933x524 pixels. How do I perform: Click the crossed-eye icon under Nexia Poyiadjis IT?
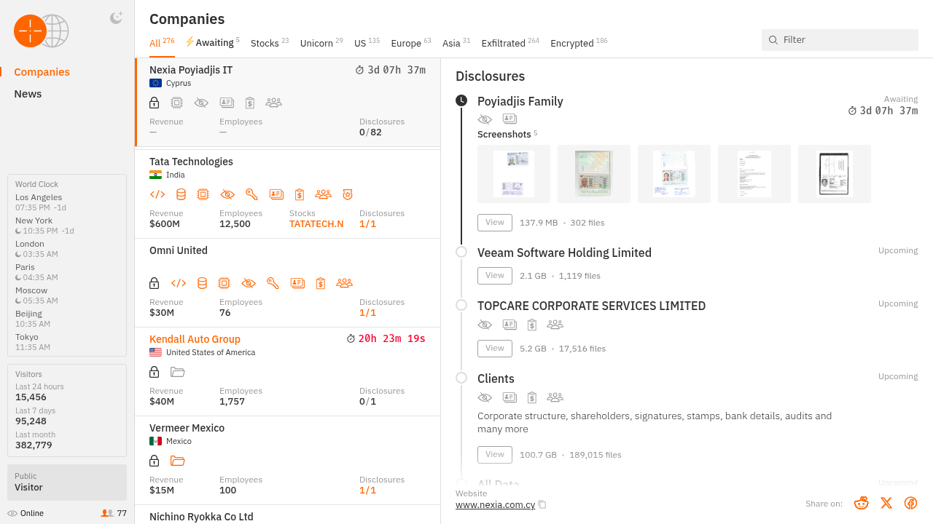point(201,103)
